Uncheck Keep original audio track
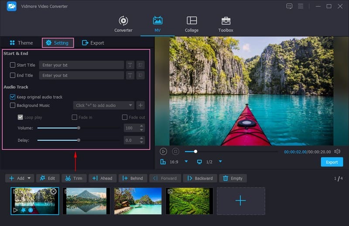349x226 pixels. coord(13,97)
